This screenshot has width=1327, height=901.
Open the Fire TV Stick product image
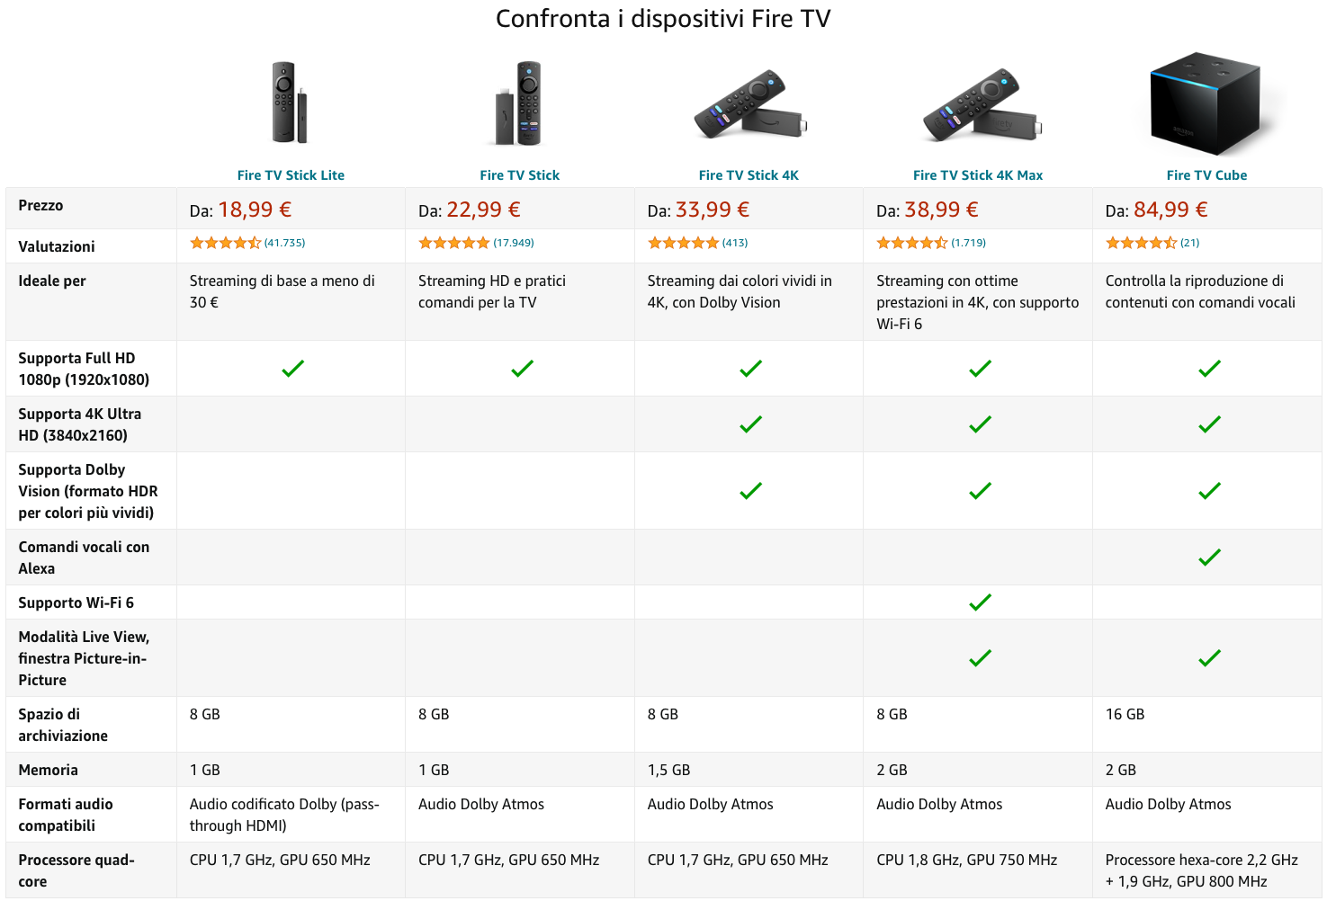(x=519, y=103)
